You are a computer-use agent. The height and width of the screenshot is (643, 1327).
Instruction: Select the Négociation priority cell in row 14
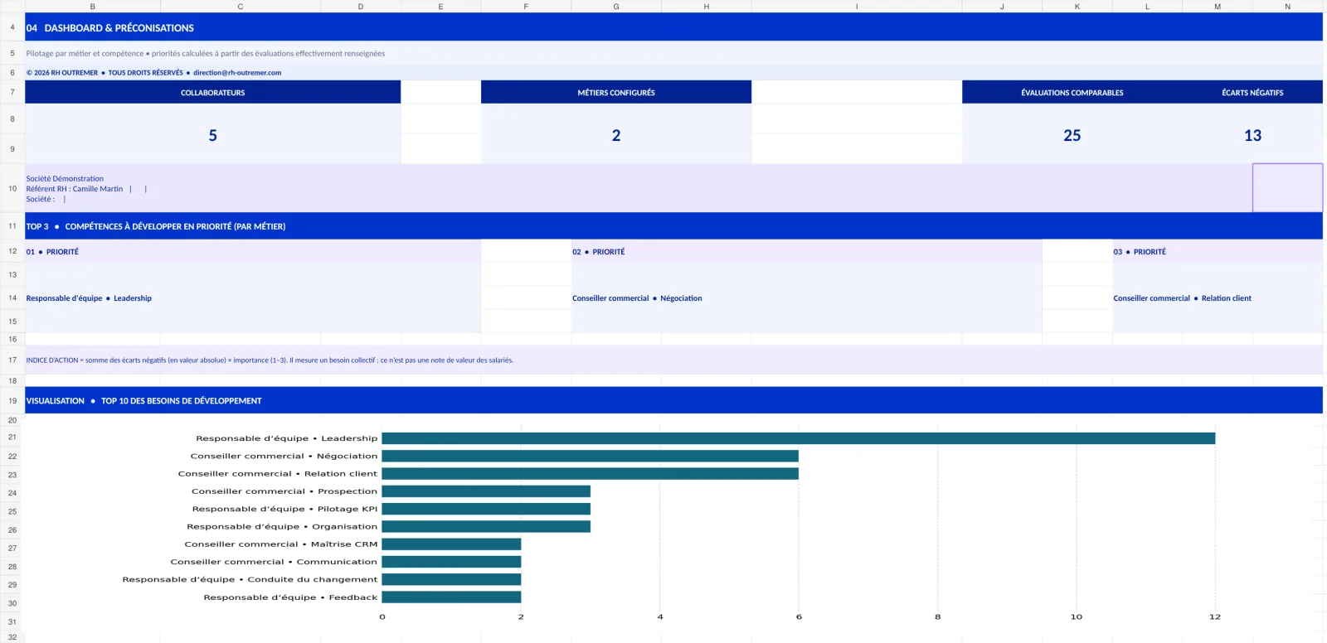tap(806, 298)
